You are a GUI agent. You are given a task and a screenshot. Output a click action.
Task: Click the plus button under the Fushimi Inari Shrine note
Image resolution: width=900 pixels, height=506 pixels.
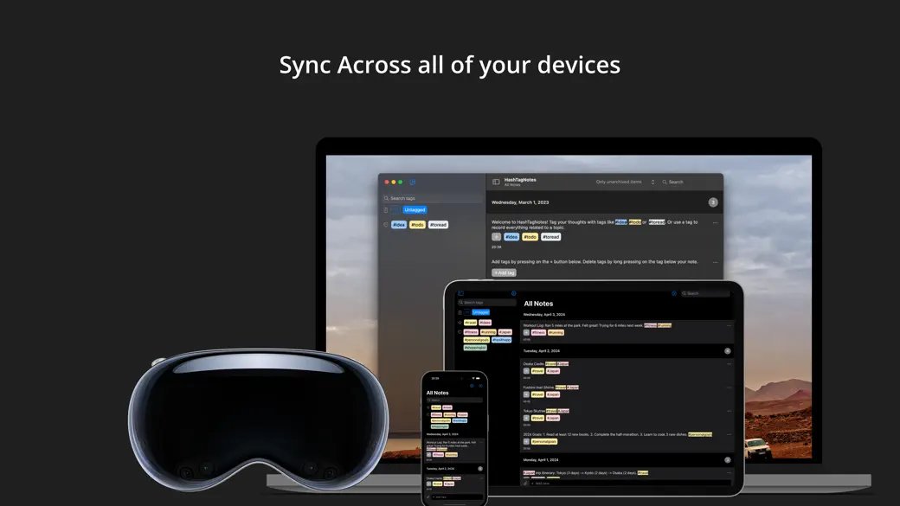526,394
